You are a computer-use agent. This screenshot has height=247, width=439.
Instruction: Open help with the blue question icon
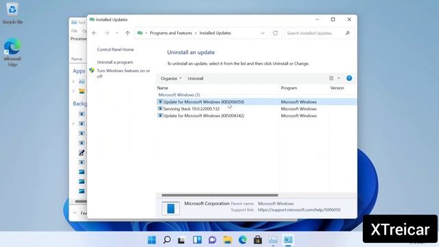(x=349, y=78)
